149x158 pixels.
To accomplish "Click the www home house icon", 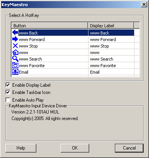I will pos(15,52).
